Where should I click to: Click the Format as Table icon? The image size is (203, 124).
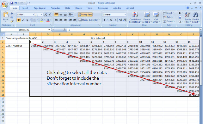click(x=147, y=17)
